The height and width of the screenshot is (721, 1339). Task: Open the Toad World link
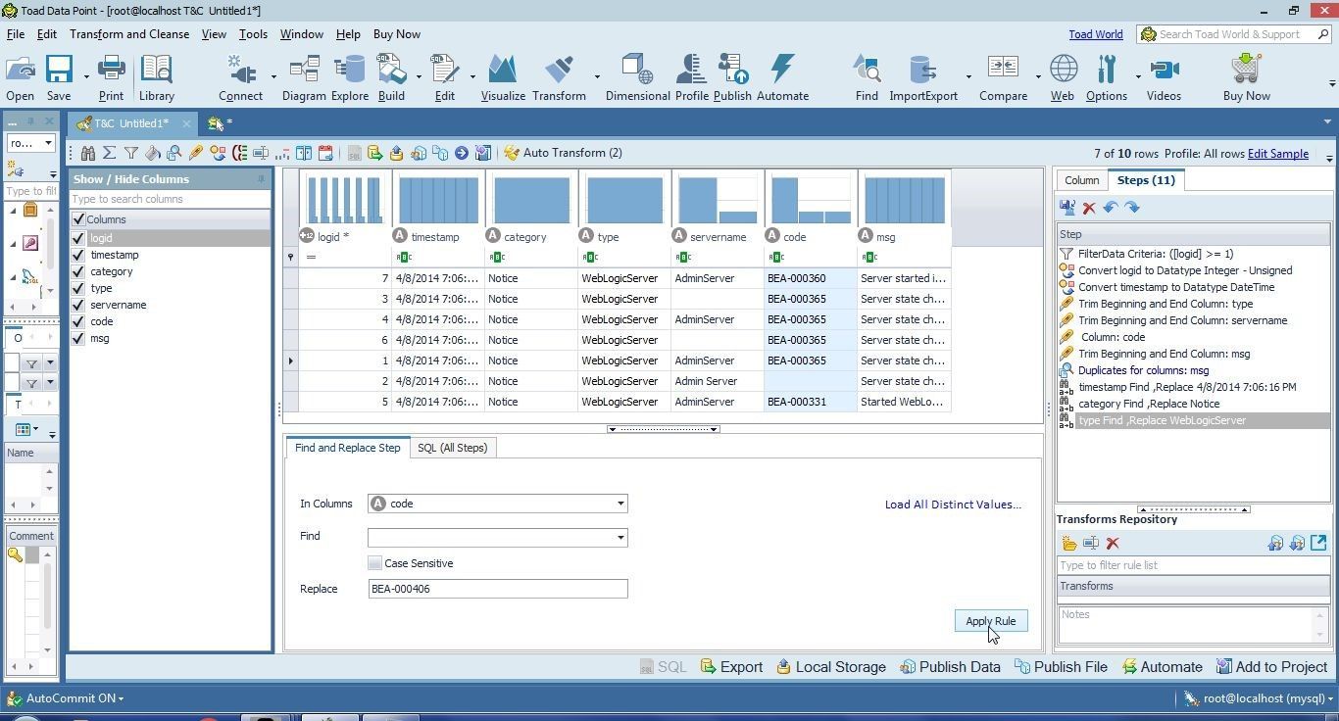(x=1095, y=34)
